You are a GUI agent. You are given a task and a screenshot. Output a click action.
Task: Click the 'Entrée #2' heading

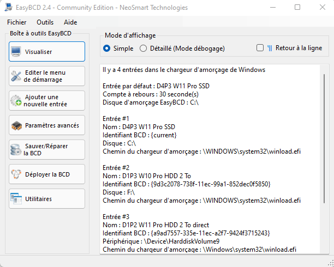[116, 168]
